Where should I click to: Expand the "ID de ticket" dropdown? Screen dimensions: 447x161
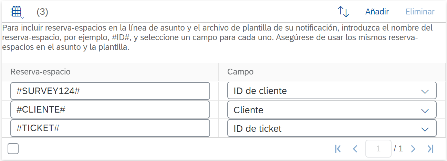425,129
